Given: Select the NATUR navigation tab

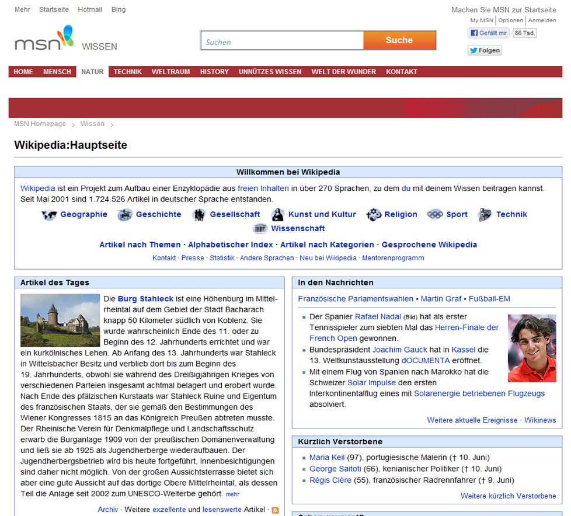Looking at the screenshot, I should click(92, 72).
